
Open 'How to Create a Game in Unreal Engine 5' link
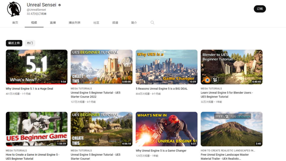click(33, 155)
